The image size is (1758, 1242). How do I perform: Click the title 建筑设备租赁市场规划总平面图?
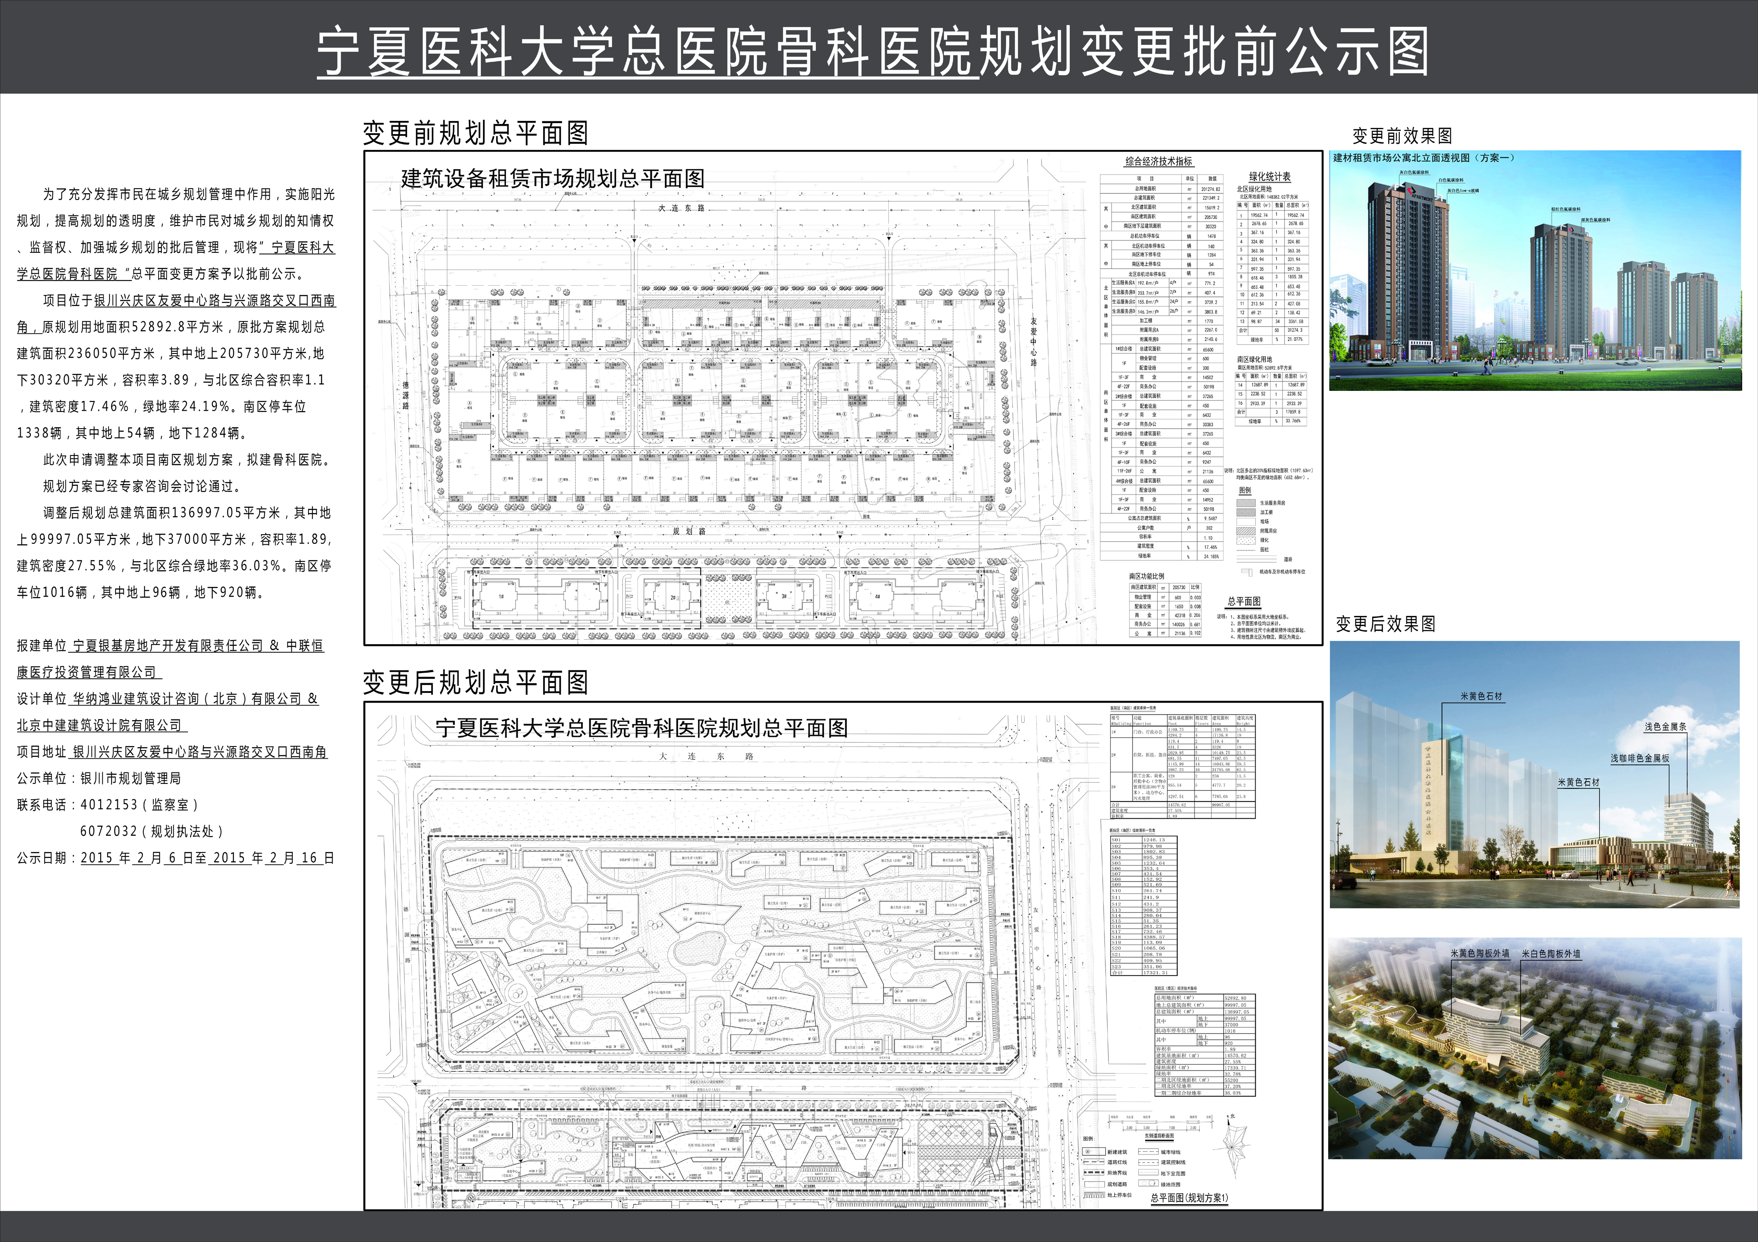coord(552,178)
